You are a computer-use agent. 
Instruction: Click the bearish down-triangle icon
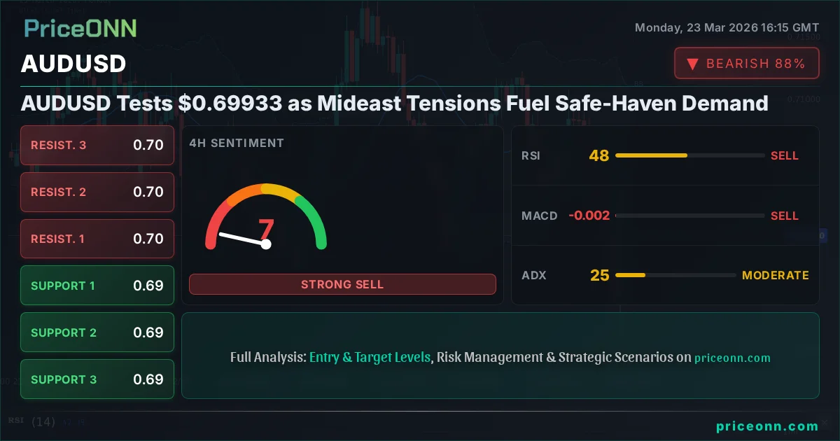coord(692,64)
